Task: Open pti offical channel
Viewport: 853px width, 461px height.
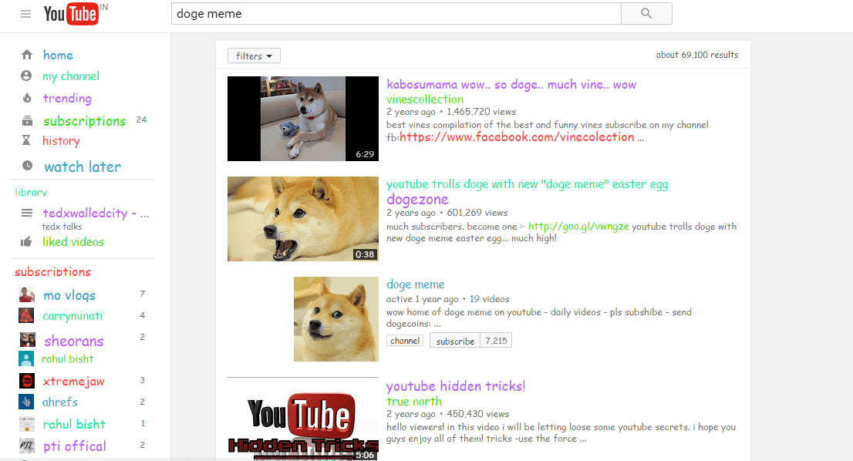Action: point(75,446)
